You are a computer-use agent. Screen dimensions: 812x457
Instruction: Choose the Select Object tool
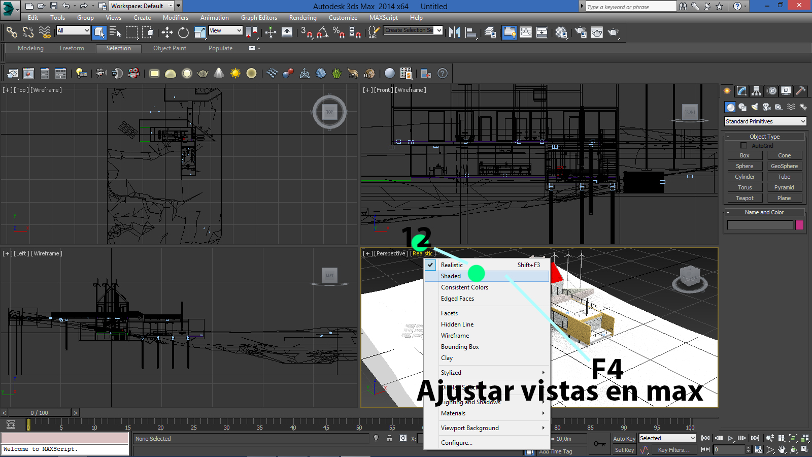point(99,32)
